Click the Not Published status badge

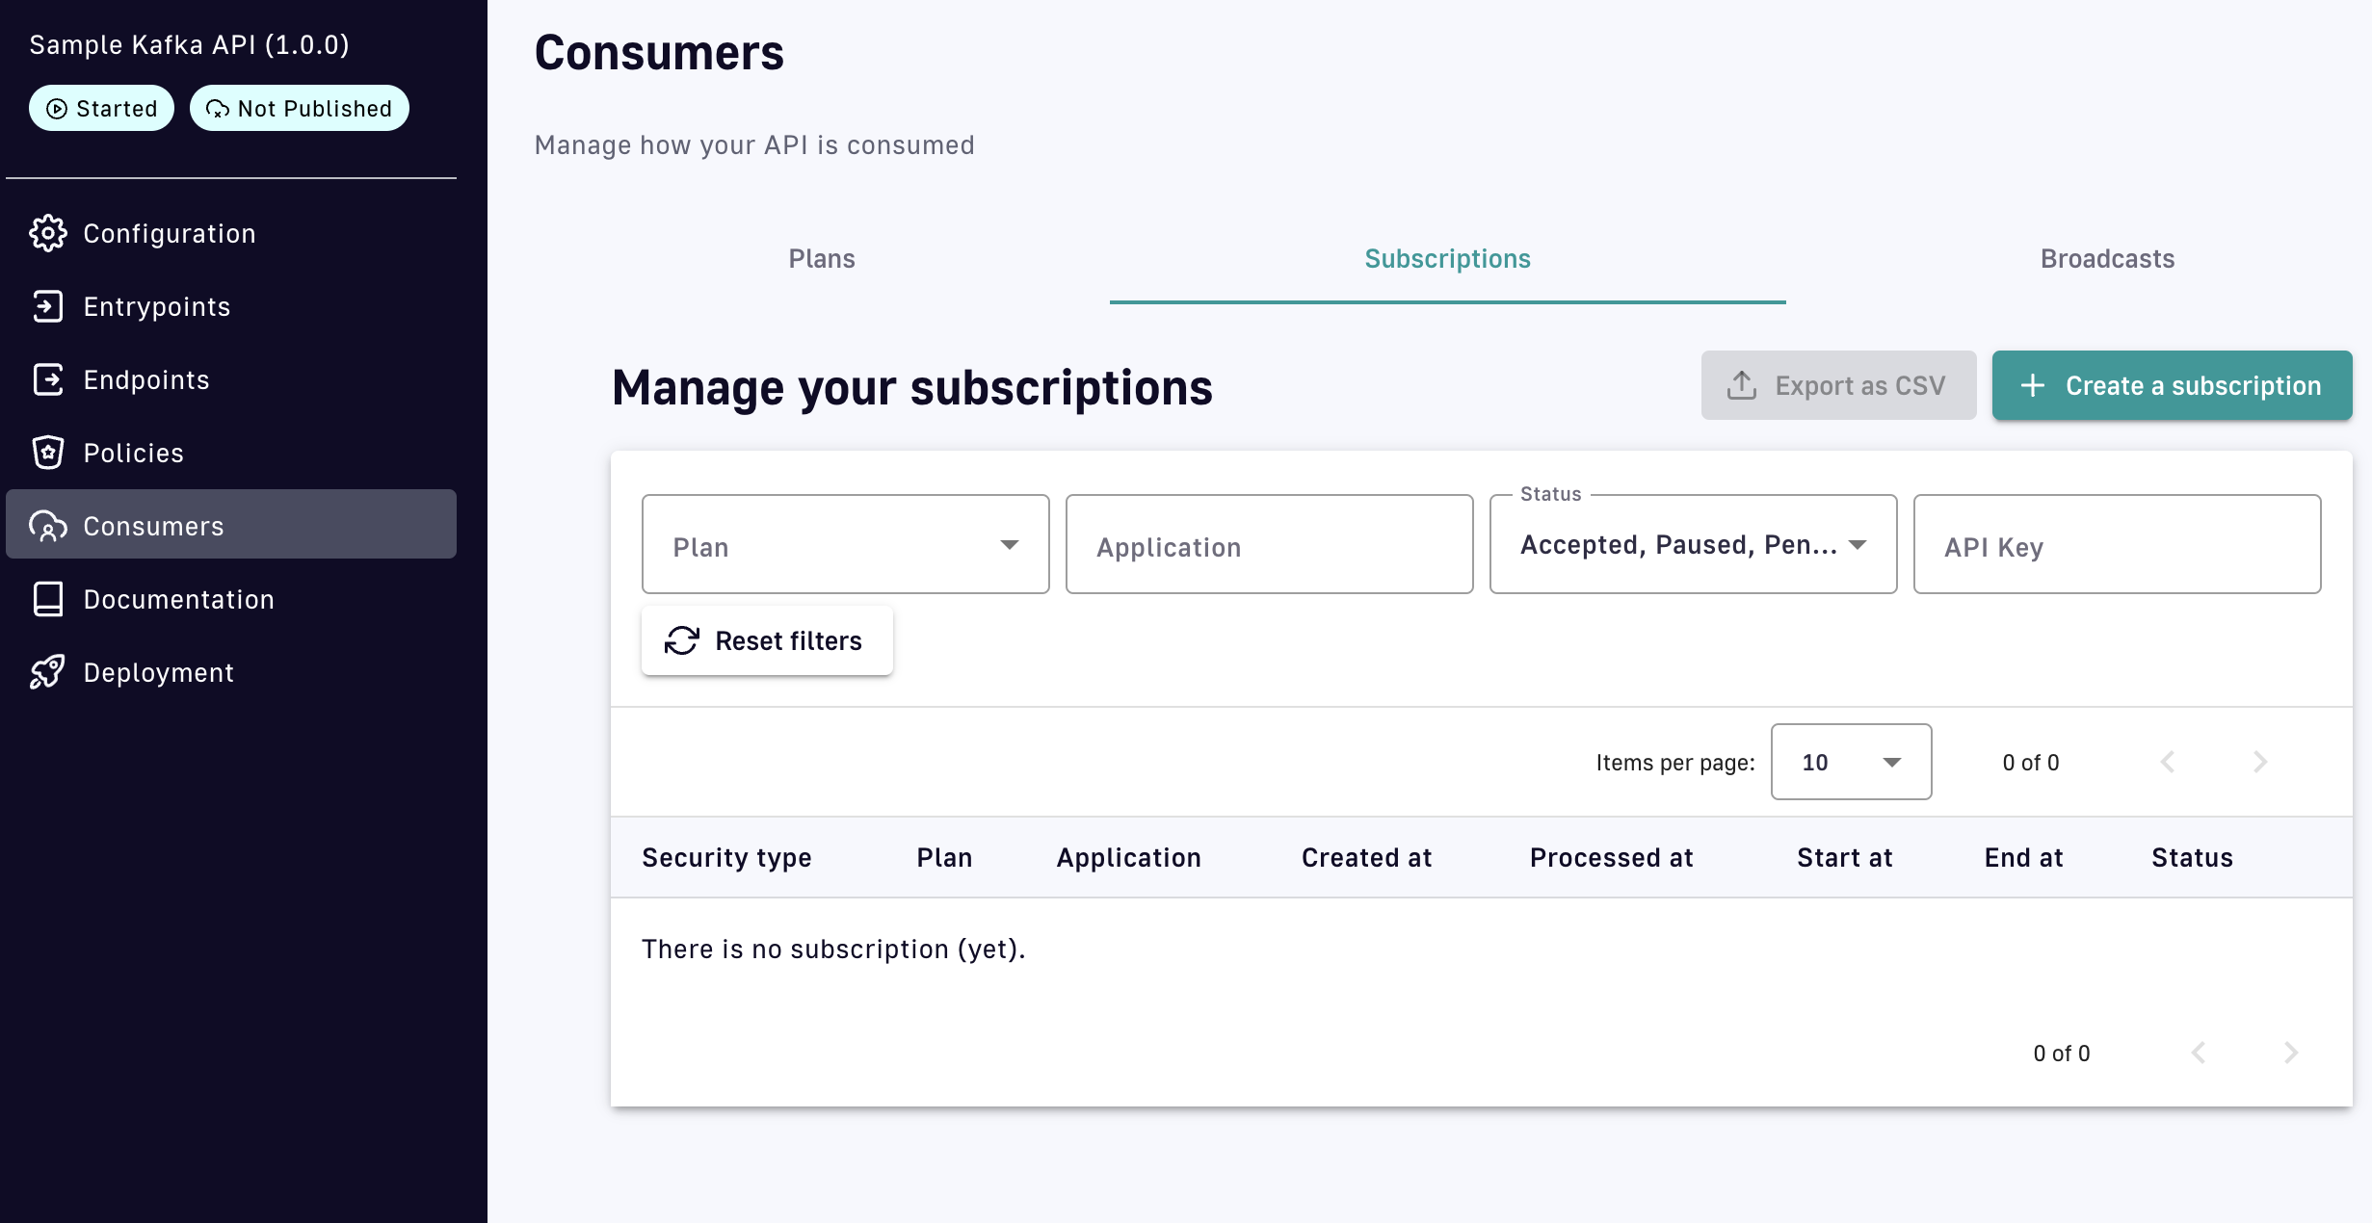tap(300, 108)
